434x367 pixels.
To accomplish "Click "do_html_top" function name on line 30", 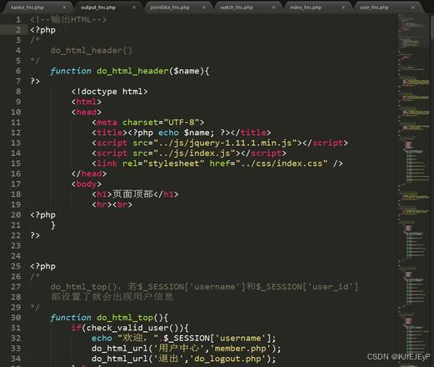I will pos(125,318).
